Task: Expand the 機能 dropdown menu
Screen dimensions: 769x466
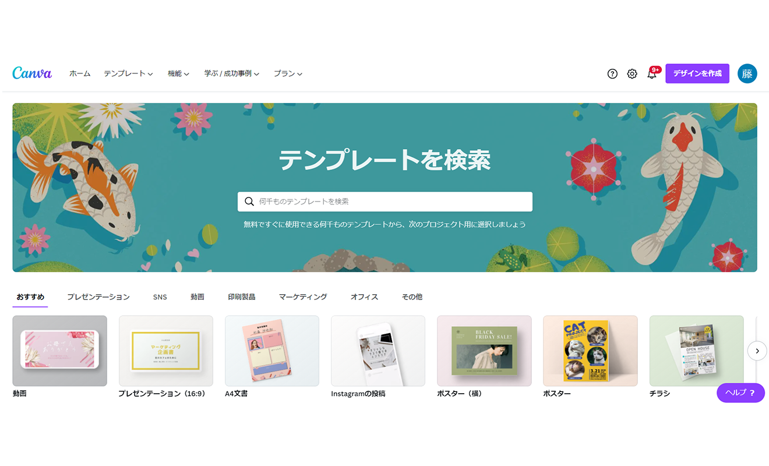Action: click(x=178, y=74)
